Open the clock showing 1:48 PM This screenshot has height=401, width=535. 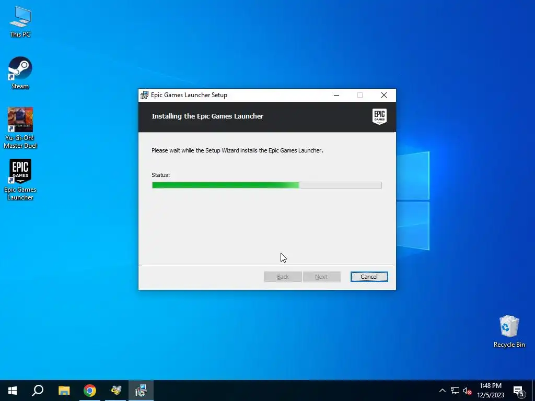[x=490, y=391]
